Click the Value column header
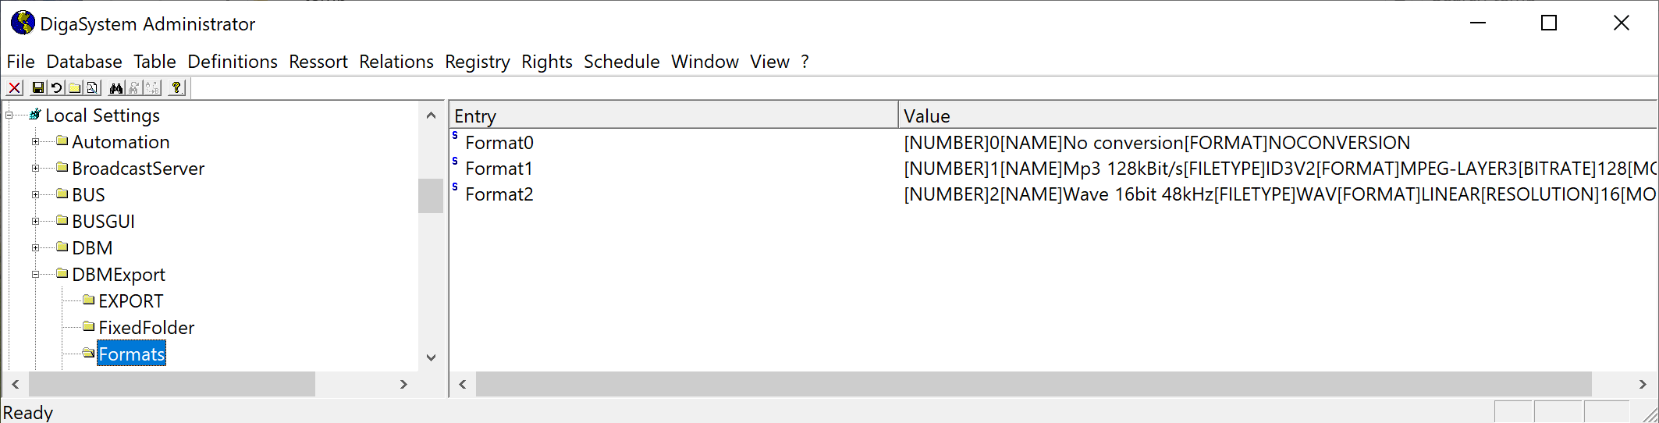 pos(1277,116)
